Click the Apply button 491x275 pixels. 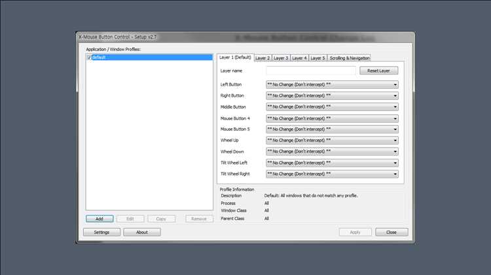coord(355,232)
